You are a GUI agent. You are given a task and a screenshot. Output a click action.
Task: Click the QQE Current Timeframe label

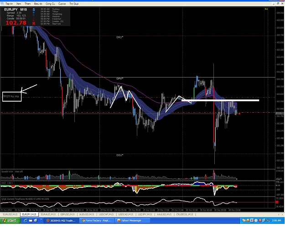[x=25, y=199]
